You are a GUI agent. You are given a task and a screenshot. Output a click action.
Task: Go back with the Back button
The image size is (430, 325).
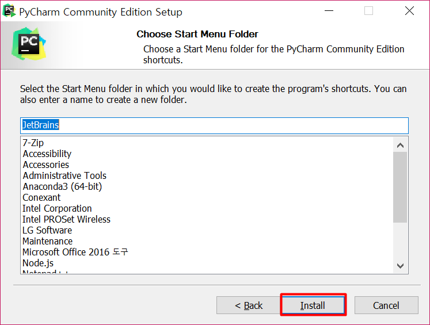[248, 305]
